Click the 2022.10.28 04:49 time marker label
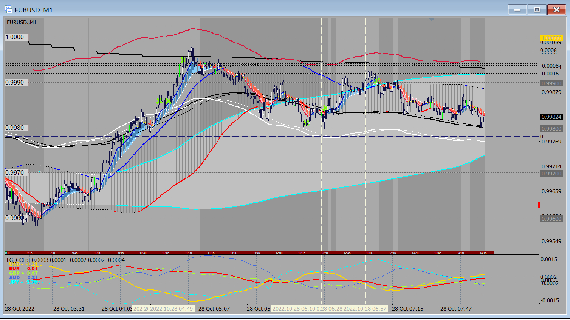This screenshot has width=570, height=320. coord(171,309)
